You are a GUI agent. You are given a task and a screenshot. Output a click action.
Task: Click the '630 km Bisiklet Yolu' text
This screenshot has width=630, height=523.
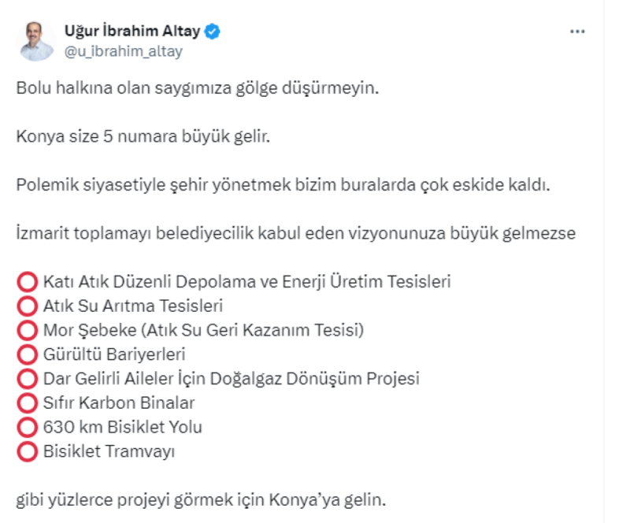coord(123,428)
